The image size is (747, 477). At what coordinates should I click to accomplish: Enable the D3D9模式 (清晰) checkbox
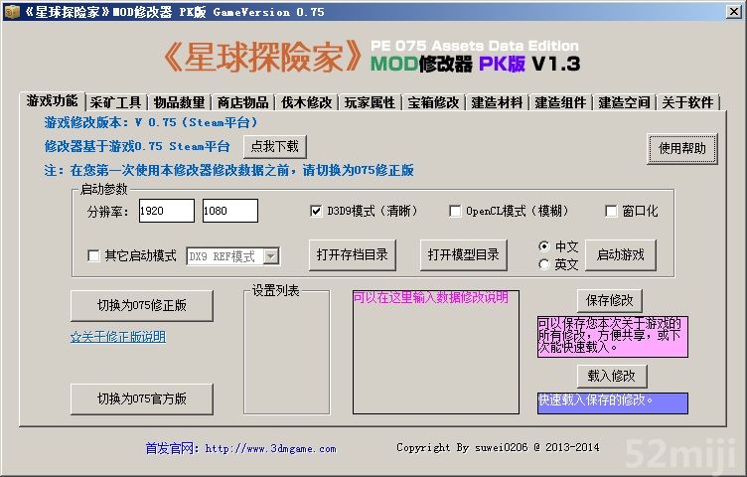tap(317, 212)
